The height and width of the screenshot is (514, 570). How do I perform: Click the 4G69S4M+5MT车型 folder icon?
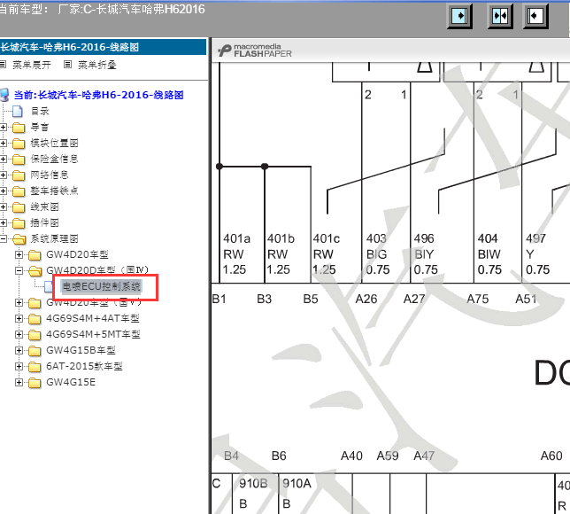tap(35, 335)
